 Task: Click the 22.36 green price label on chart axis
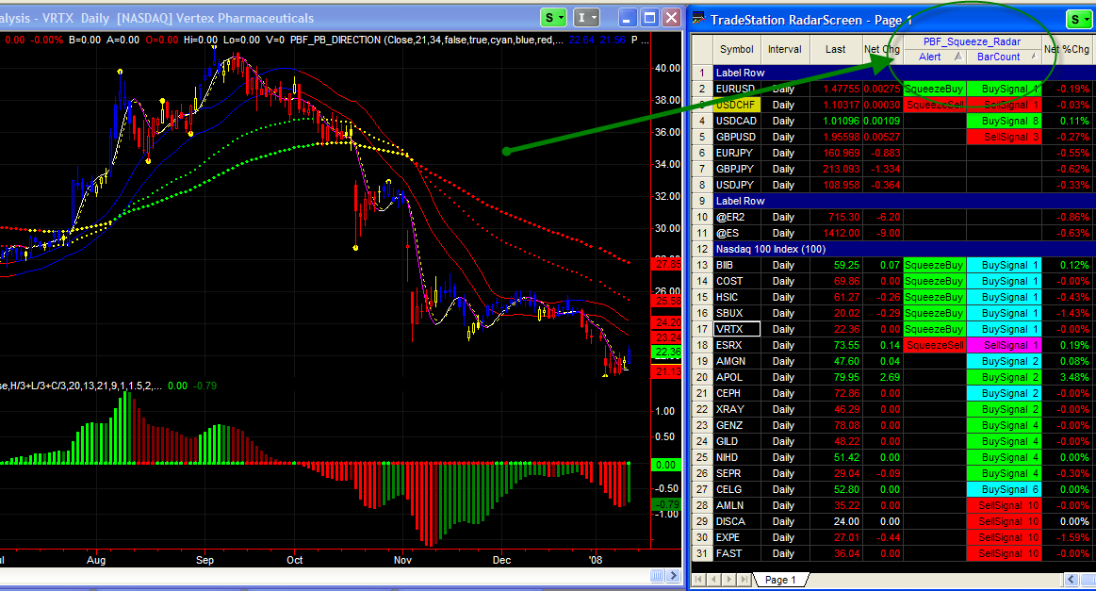coord(667,352)
